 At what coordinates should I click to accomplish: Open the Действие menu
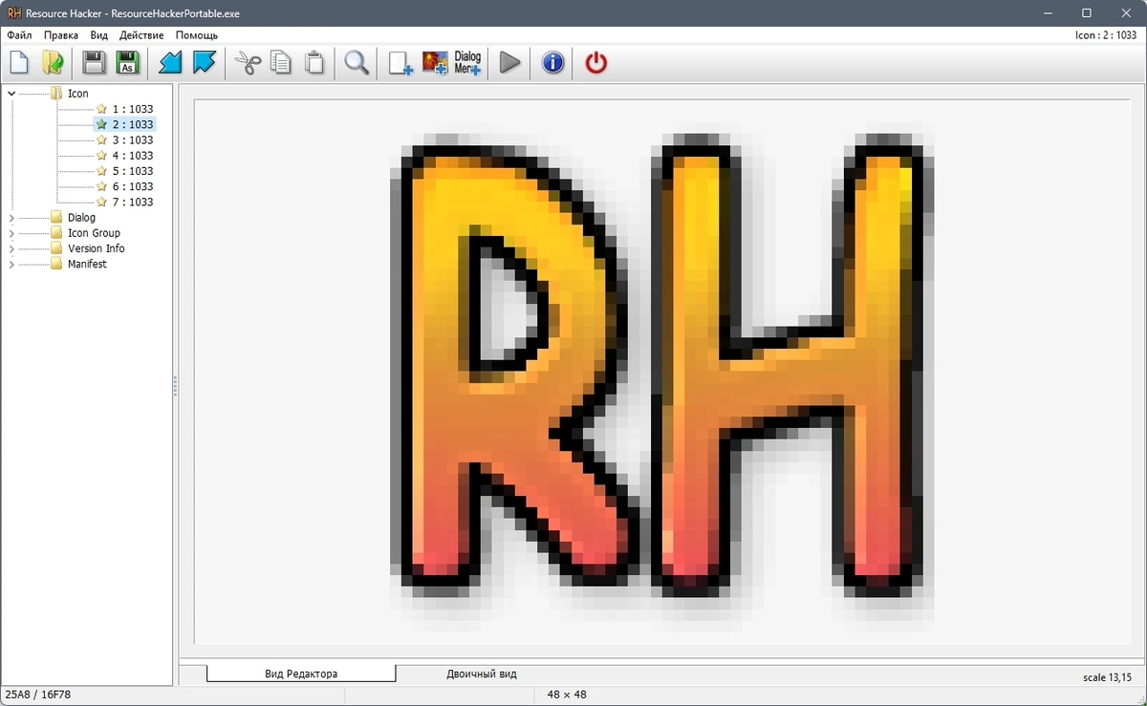tap(141, 35)
